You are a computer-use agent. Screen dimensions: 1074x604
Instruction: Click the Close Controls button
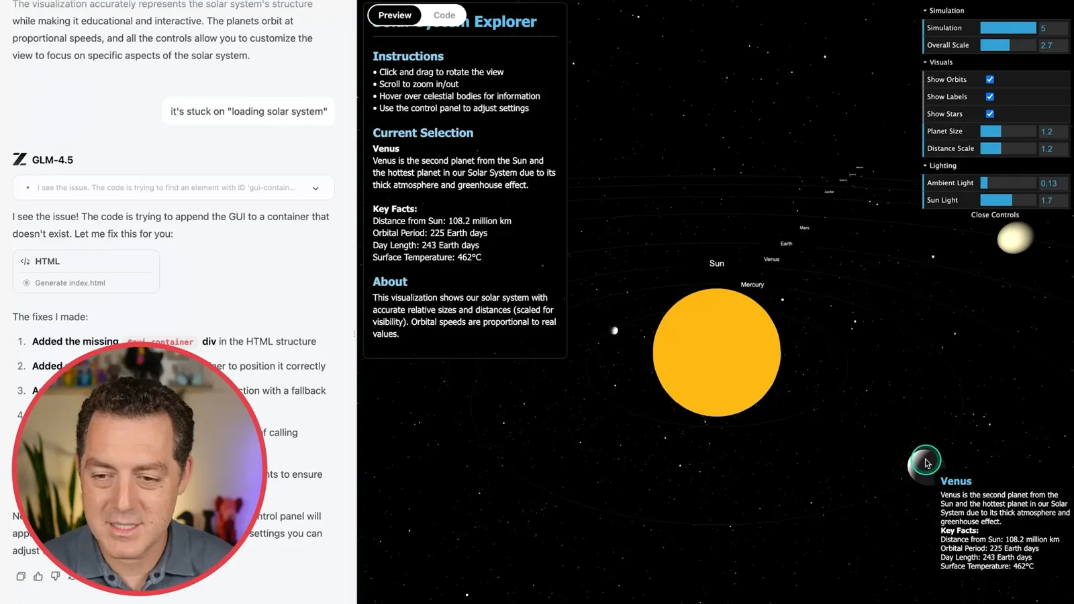(995, 215)
